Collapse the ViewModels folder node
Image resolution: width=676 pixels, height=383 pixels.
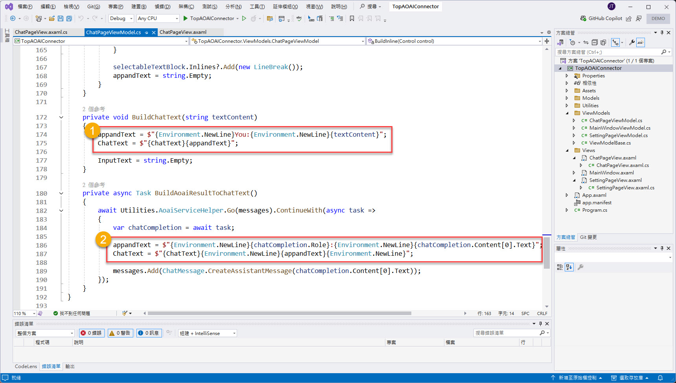click(567, 113)
